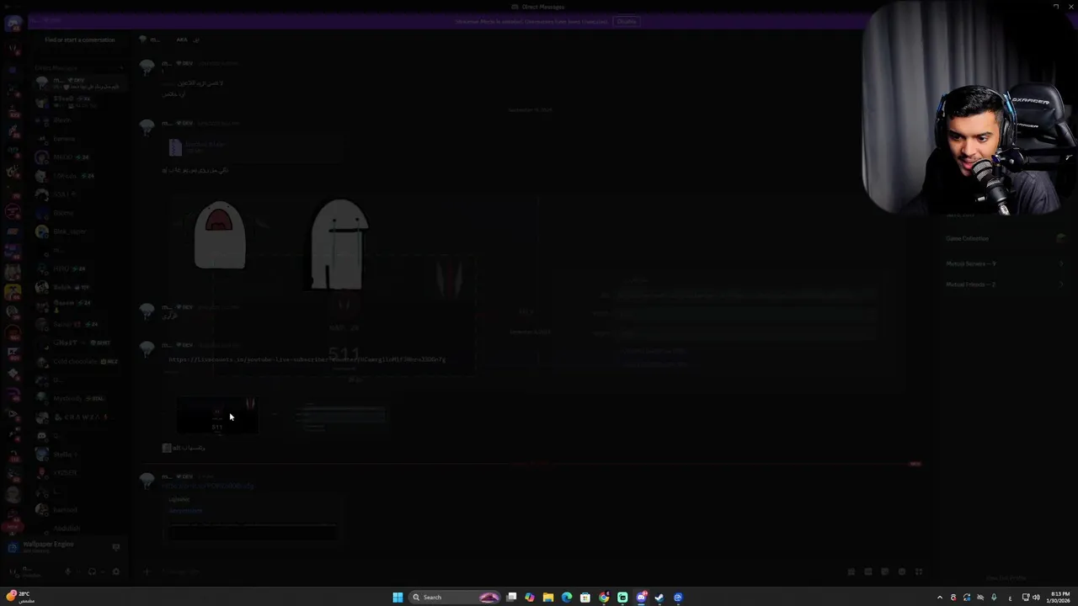The height and width of the screenshot is (606, 1078).
Task: Open the weather widget showing 28°C
Action: tap(20, 597)
